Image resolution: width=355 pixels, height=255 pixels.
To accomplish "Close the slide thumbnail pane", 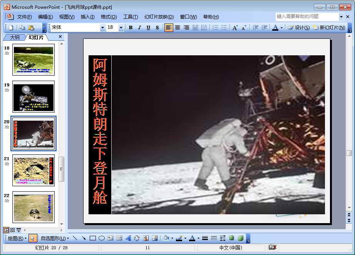I will (x=60, y=36).
